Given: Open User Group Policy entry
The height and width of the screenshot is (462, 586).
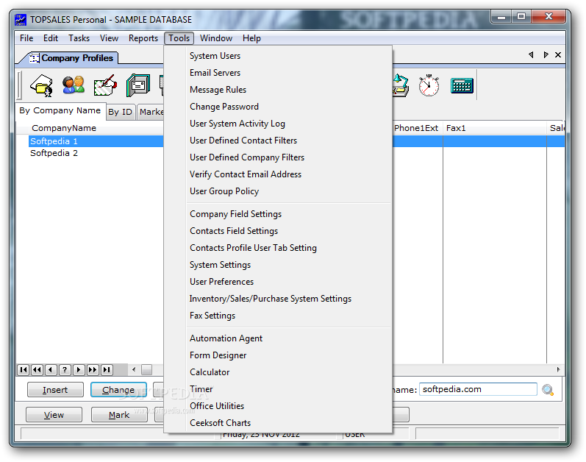Looking at the screenshot, I should coord(279,191).
